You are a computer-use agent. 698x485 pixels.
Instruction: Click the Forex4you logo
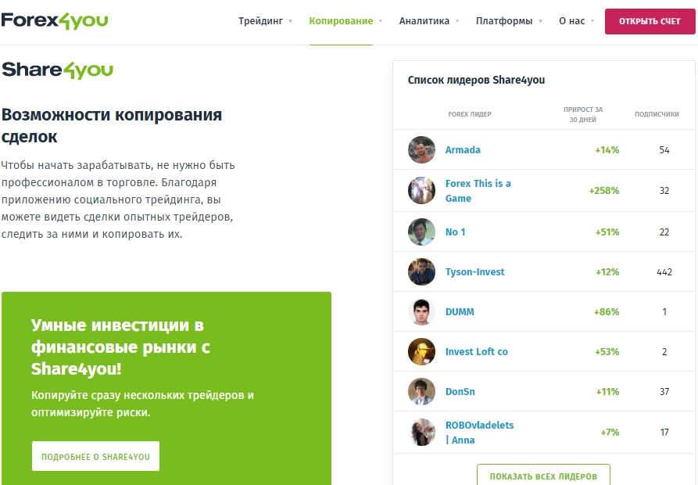55,21
